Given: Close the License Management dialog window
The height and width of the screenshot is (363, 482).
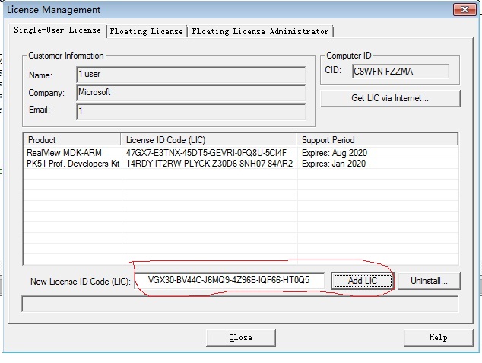Looking at the screenshot, I should [x=465, y=10].
